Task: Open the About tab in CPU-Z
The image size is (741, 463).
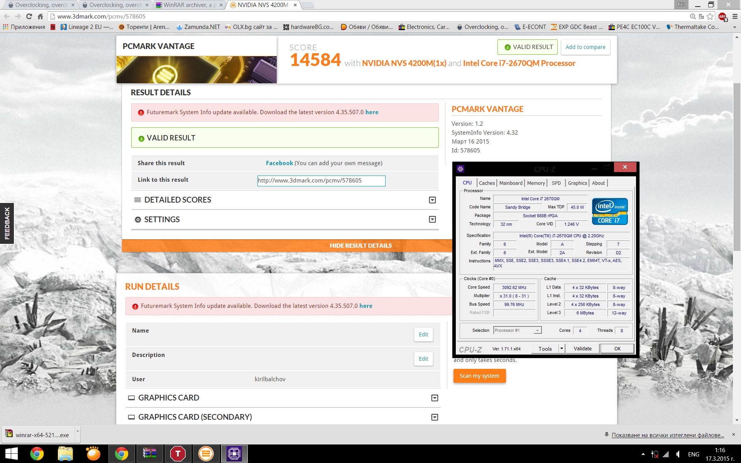Action: (598, 183)
